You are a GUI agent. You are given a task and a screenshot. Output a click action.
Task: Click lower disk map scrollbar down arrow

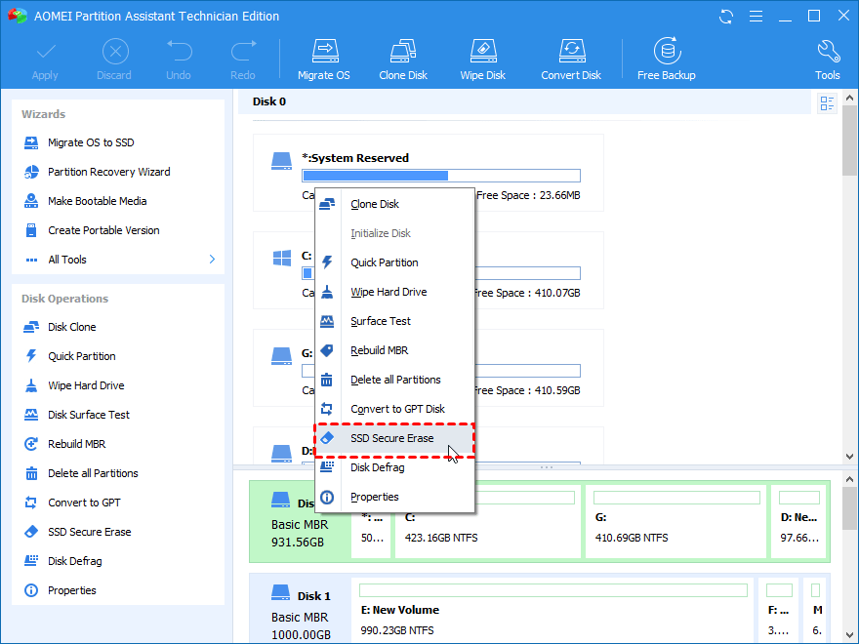pos(849,635)
